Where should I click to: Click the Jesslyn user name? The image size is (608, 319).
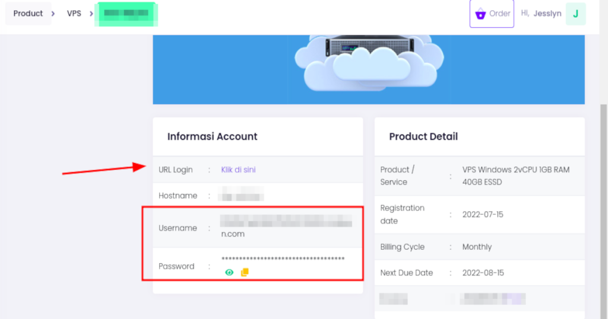coord(547,14)
